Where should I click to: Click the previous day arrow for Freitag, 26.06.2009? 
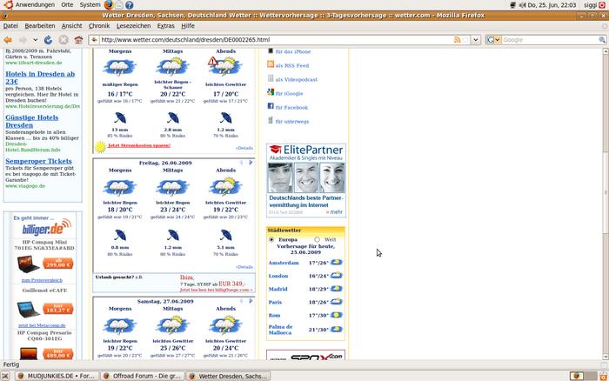(x=241, y=163)
